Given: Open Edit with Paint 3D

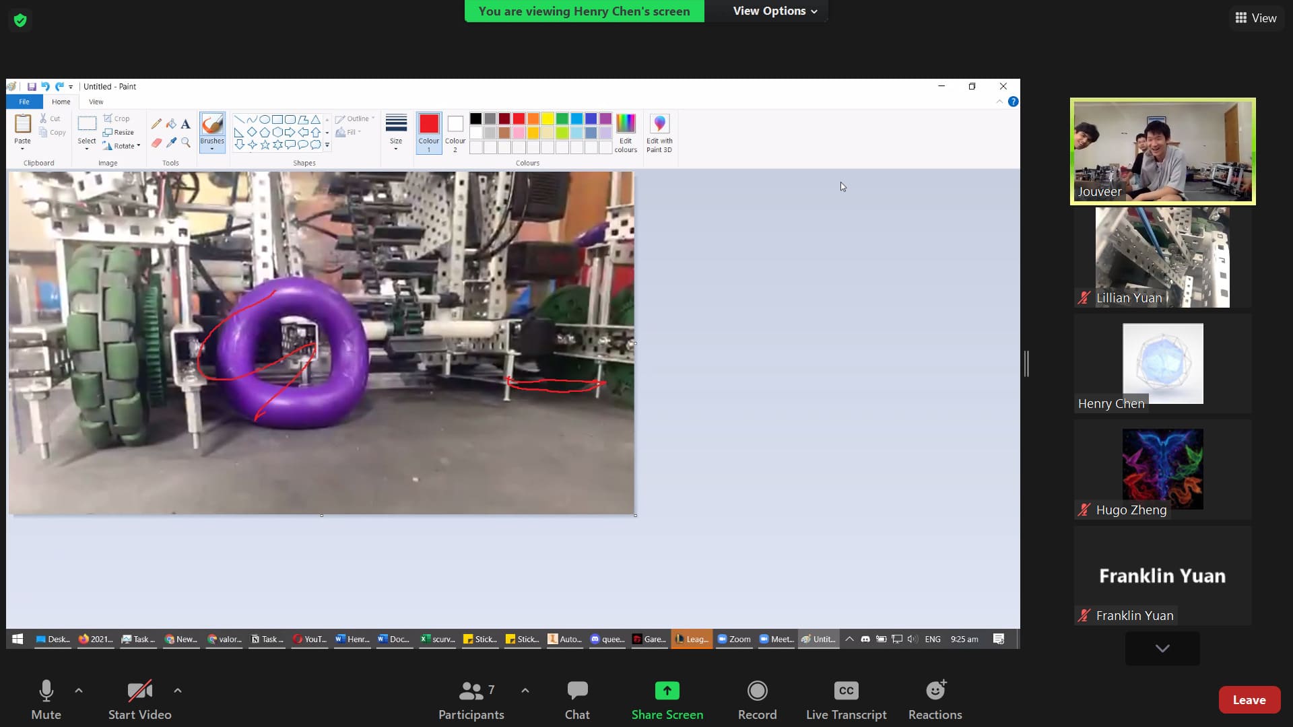Looking at the screenshot, I should click(x=659, y=133).
